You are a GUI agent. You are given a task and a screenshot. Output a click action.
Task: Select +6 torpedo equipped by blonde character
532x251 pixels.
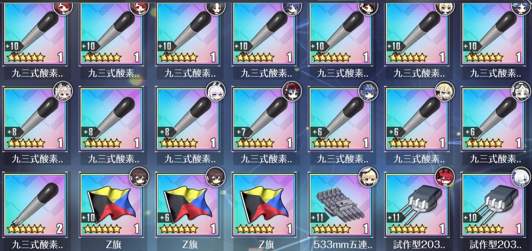(417, 119)
